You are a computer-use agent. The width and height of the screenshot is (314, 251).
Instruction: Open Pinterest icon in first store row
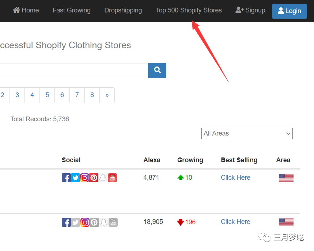(94, 178)
